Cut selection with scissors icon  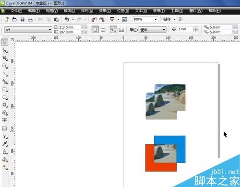pos(41,19)
